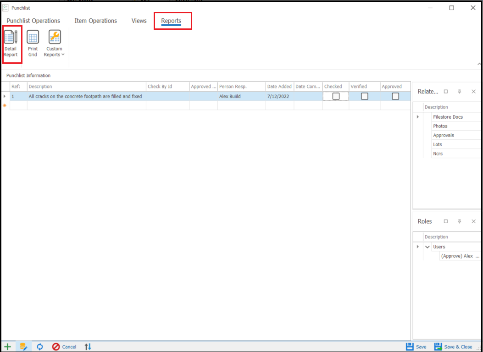
Task: Collapse the Users node in Roles
Action: (427, 247)
